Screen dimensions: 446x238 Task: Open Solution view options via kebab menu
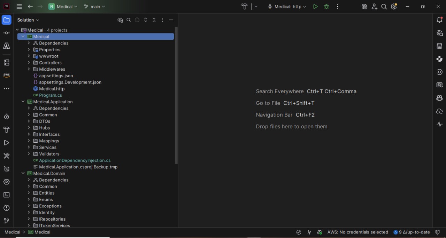[x=162, y=20]
